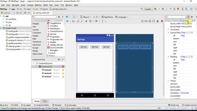Open the Tools menu
Screen dimensions: 197x111
click(57, 5)
